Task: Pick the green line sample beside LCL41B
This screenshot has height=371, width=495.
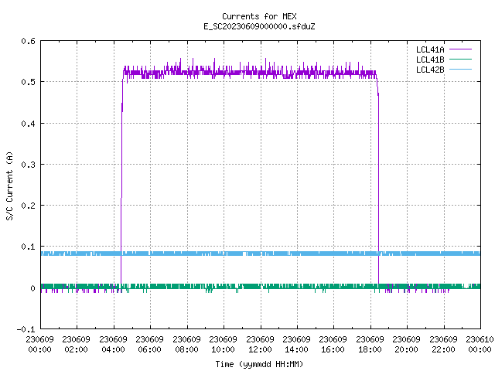Action: click(460, 59)
